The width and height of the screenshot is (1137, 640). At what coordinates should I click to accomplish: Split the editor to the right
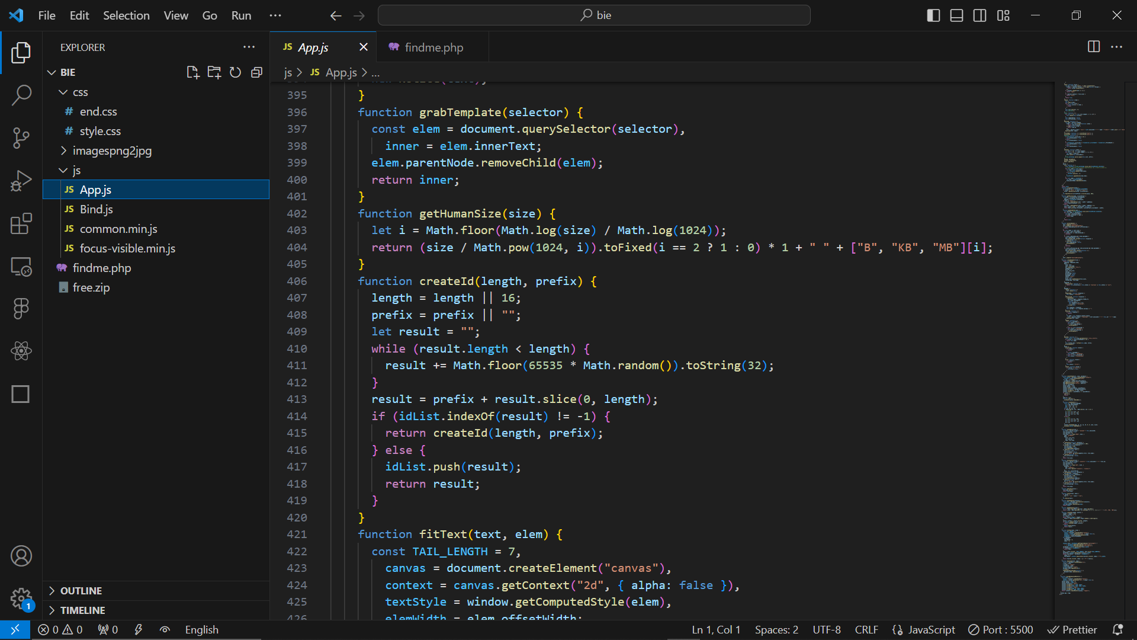pyautogui.click(x=1094, y=47)
